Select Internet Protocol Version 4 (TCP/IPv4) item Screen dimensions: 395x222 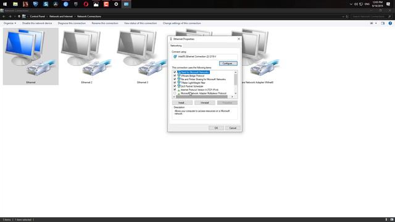[x=199, y=90]
